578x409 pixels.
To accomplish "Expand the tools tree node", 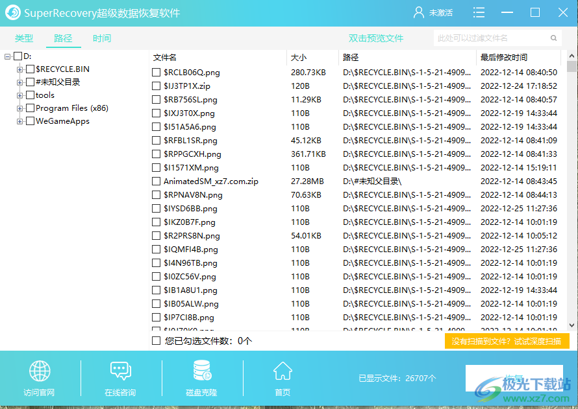I will [19, 96].
